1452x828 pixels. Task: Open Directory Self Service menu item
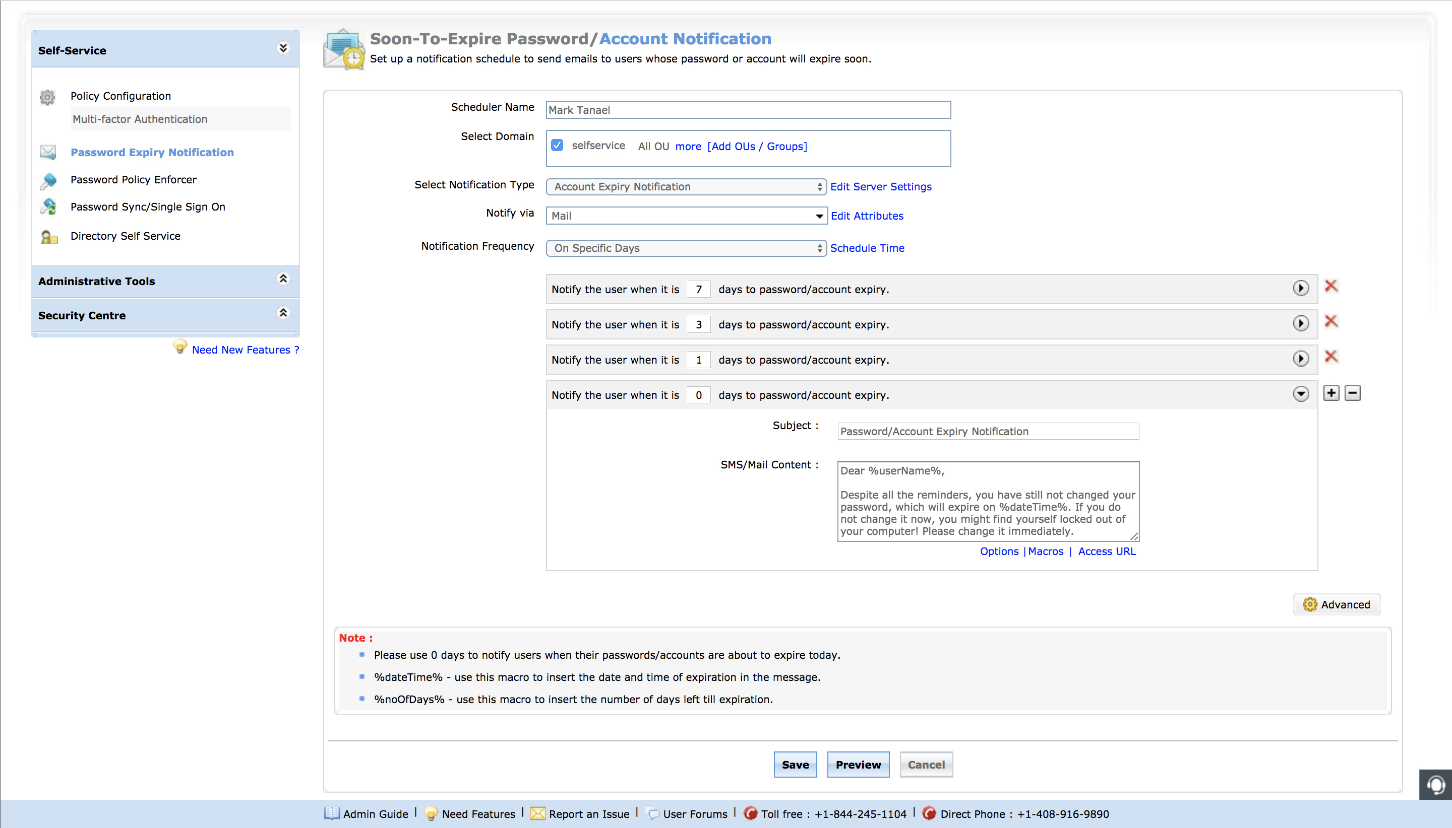tap(125, 236)
